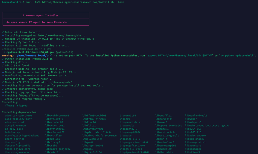Click the package name 'libswresample6'
The height and width of the screenshot is (154, 258).
click(x=166, y=145)
